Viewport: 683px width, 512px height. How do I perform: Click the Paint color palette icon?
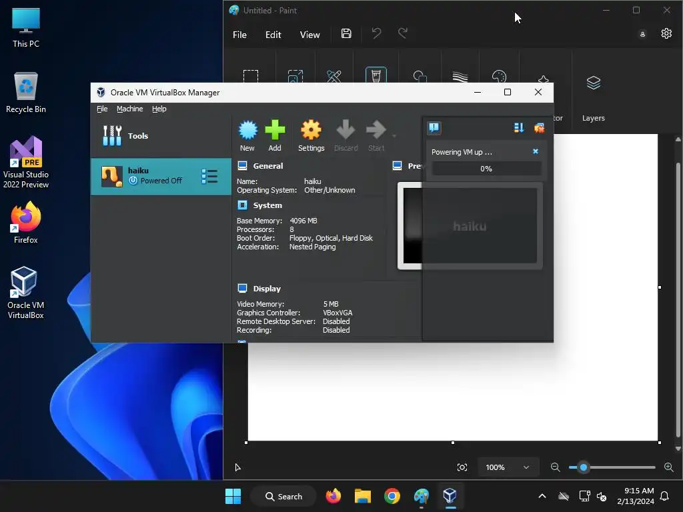point(499,76)
